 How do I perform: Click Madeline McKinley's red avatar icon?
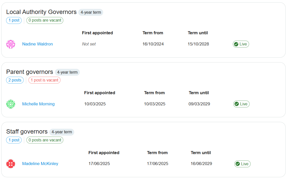tap(11, 164)
